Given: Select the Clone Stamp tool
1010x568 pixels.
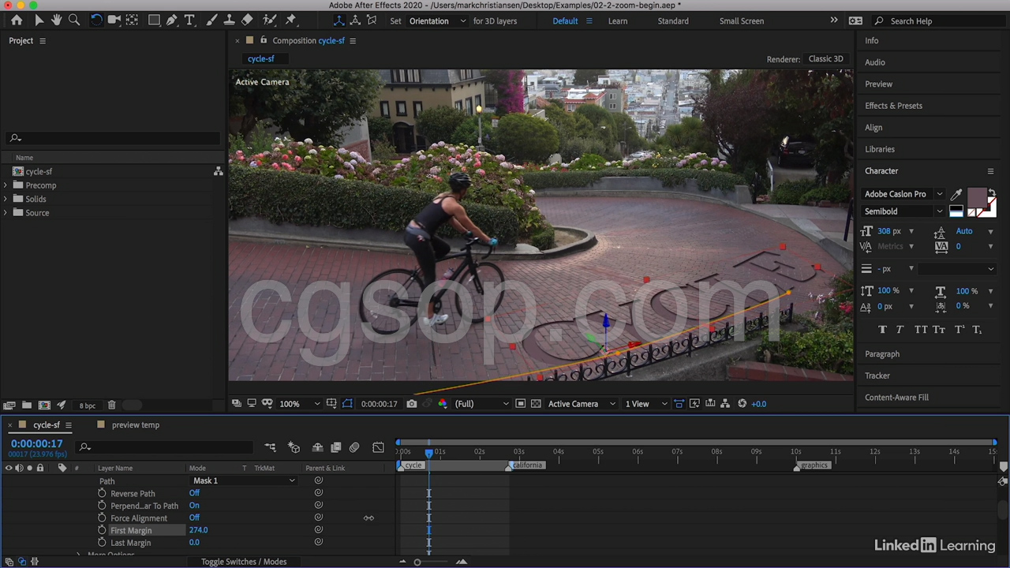Looking at the screenshot, I should click(229, 21).
